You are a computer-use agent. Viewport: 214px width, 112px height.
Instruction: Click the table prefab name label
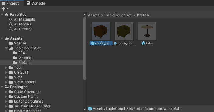click(x=149, y=44)
